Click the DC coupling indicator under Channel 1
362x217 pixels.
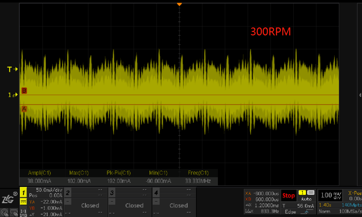click(x=23, y=202)
